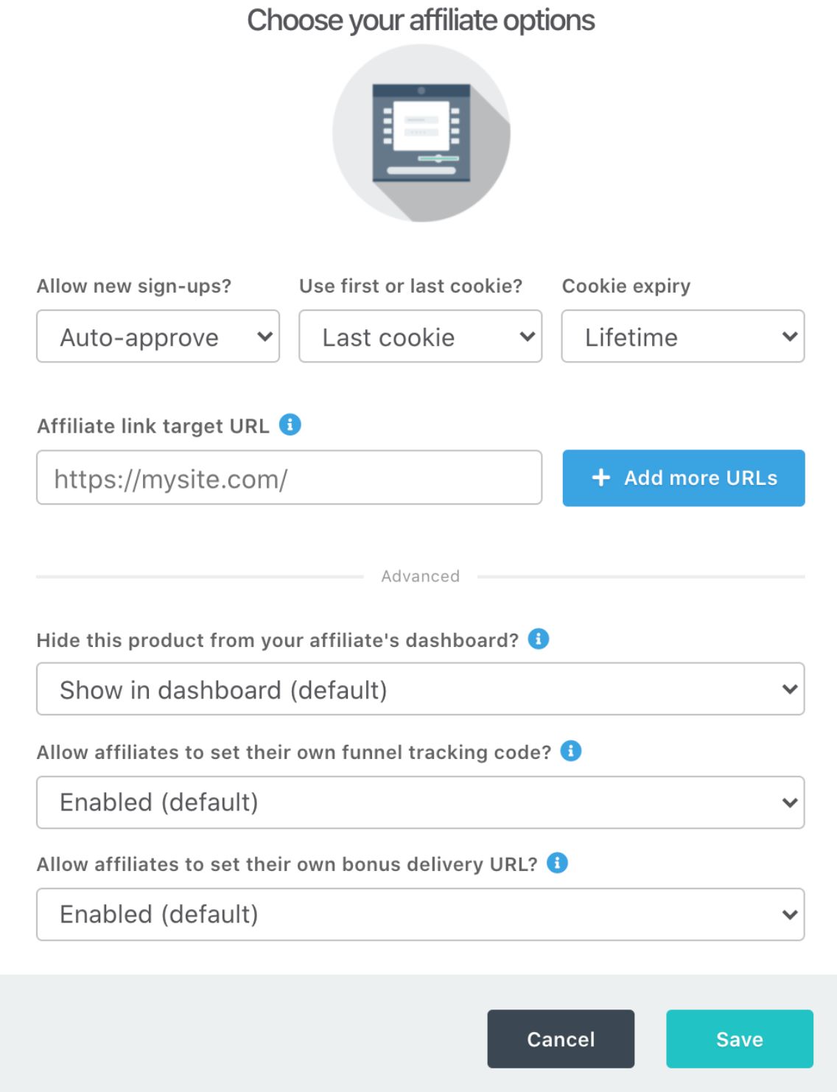837x1092 pixels.
Task: Open the Show in dashboard dropdown
Action: (420, 690)
